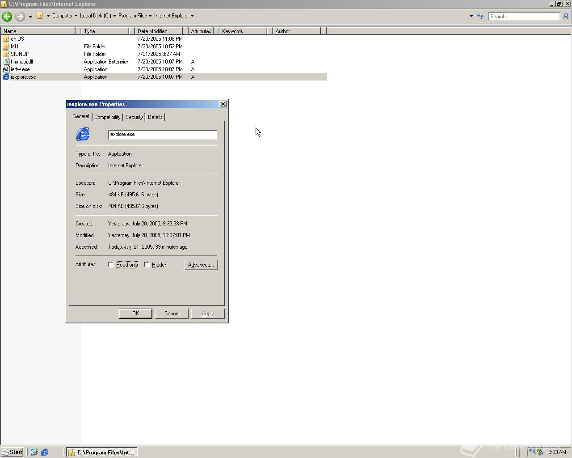This screenshot has width=572, height=458.
Task: Select the iedw.exe file name
Action: pos(20,69)
